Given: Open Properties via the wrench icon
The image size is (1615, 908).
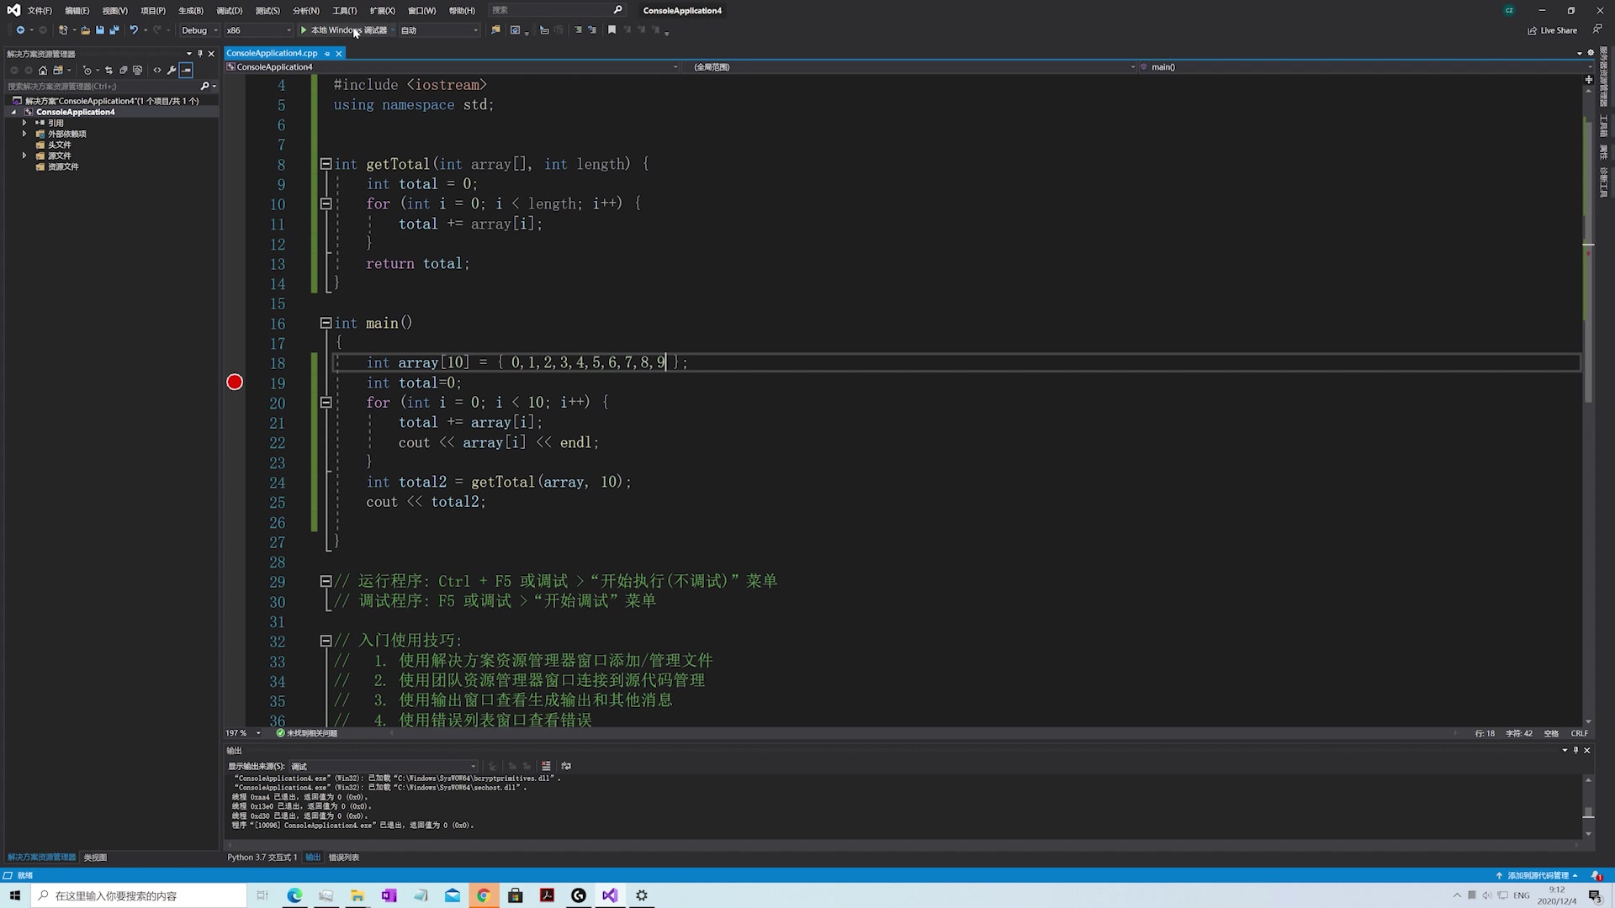Looking at the screenshot, I should [x=172, y=71].
